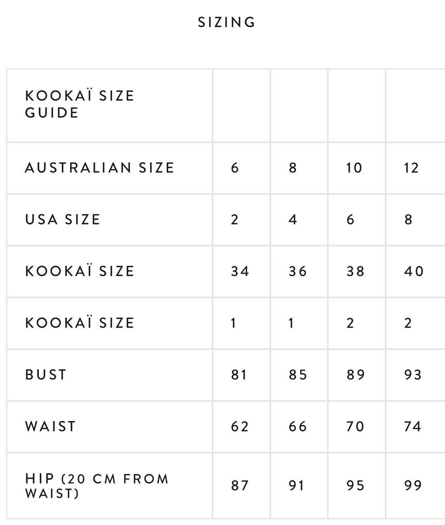Select USA size 8 cell
This screenshot has width=445, height=525.
408,219
